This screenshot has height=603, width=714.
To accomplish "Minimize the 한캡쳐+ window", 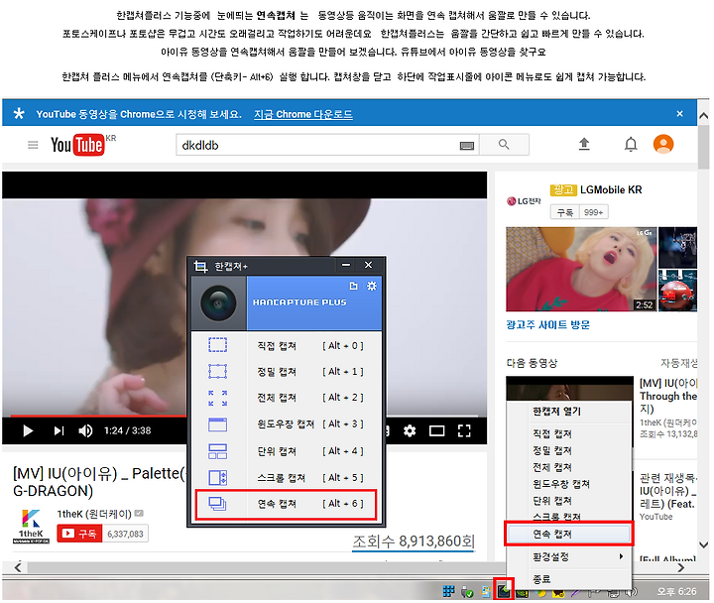I will (346, 265).
